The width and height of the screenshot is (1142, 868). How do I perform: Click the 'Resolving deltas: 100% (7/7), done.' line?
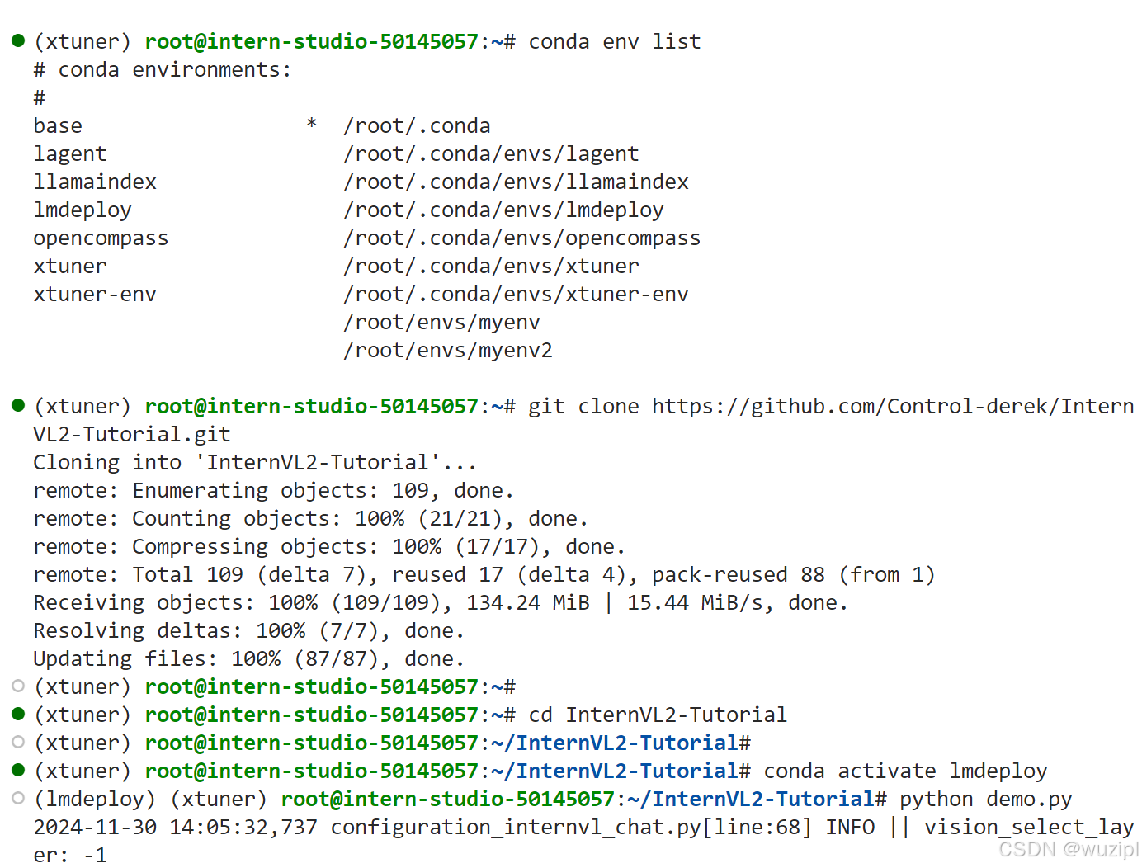pyautogui.click(x=249, y=630)
